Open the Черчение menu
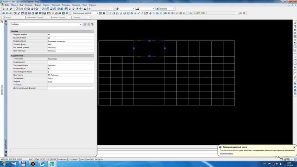Screen dimensions: 297x167 (x=56, y=5)
